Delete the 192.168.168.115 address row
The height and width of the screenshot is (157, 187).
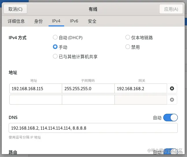pos(172,88)
